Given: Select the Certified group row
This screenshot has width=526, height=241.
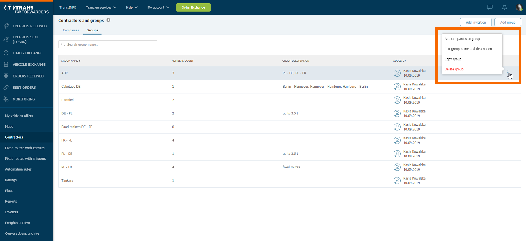Looking at the screenshot, I should (x=290, y=100).
